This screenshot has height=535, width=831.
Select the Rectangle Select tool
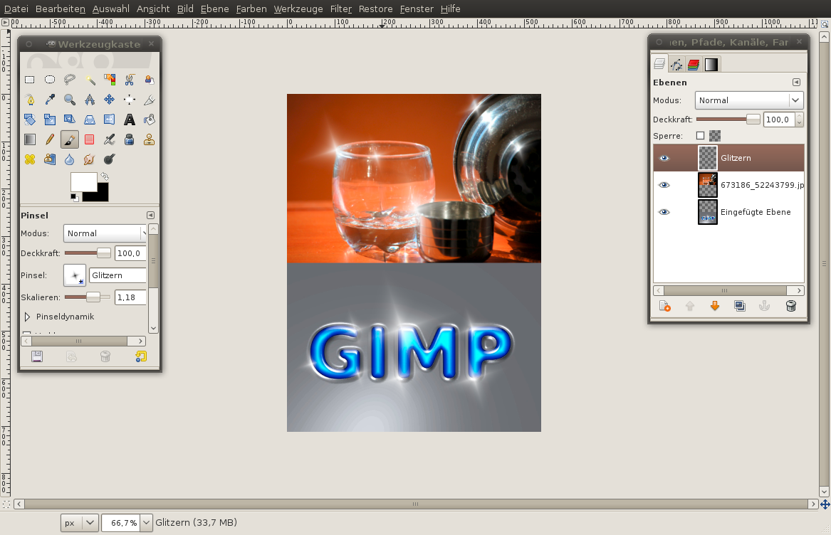coord(30,80)
